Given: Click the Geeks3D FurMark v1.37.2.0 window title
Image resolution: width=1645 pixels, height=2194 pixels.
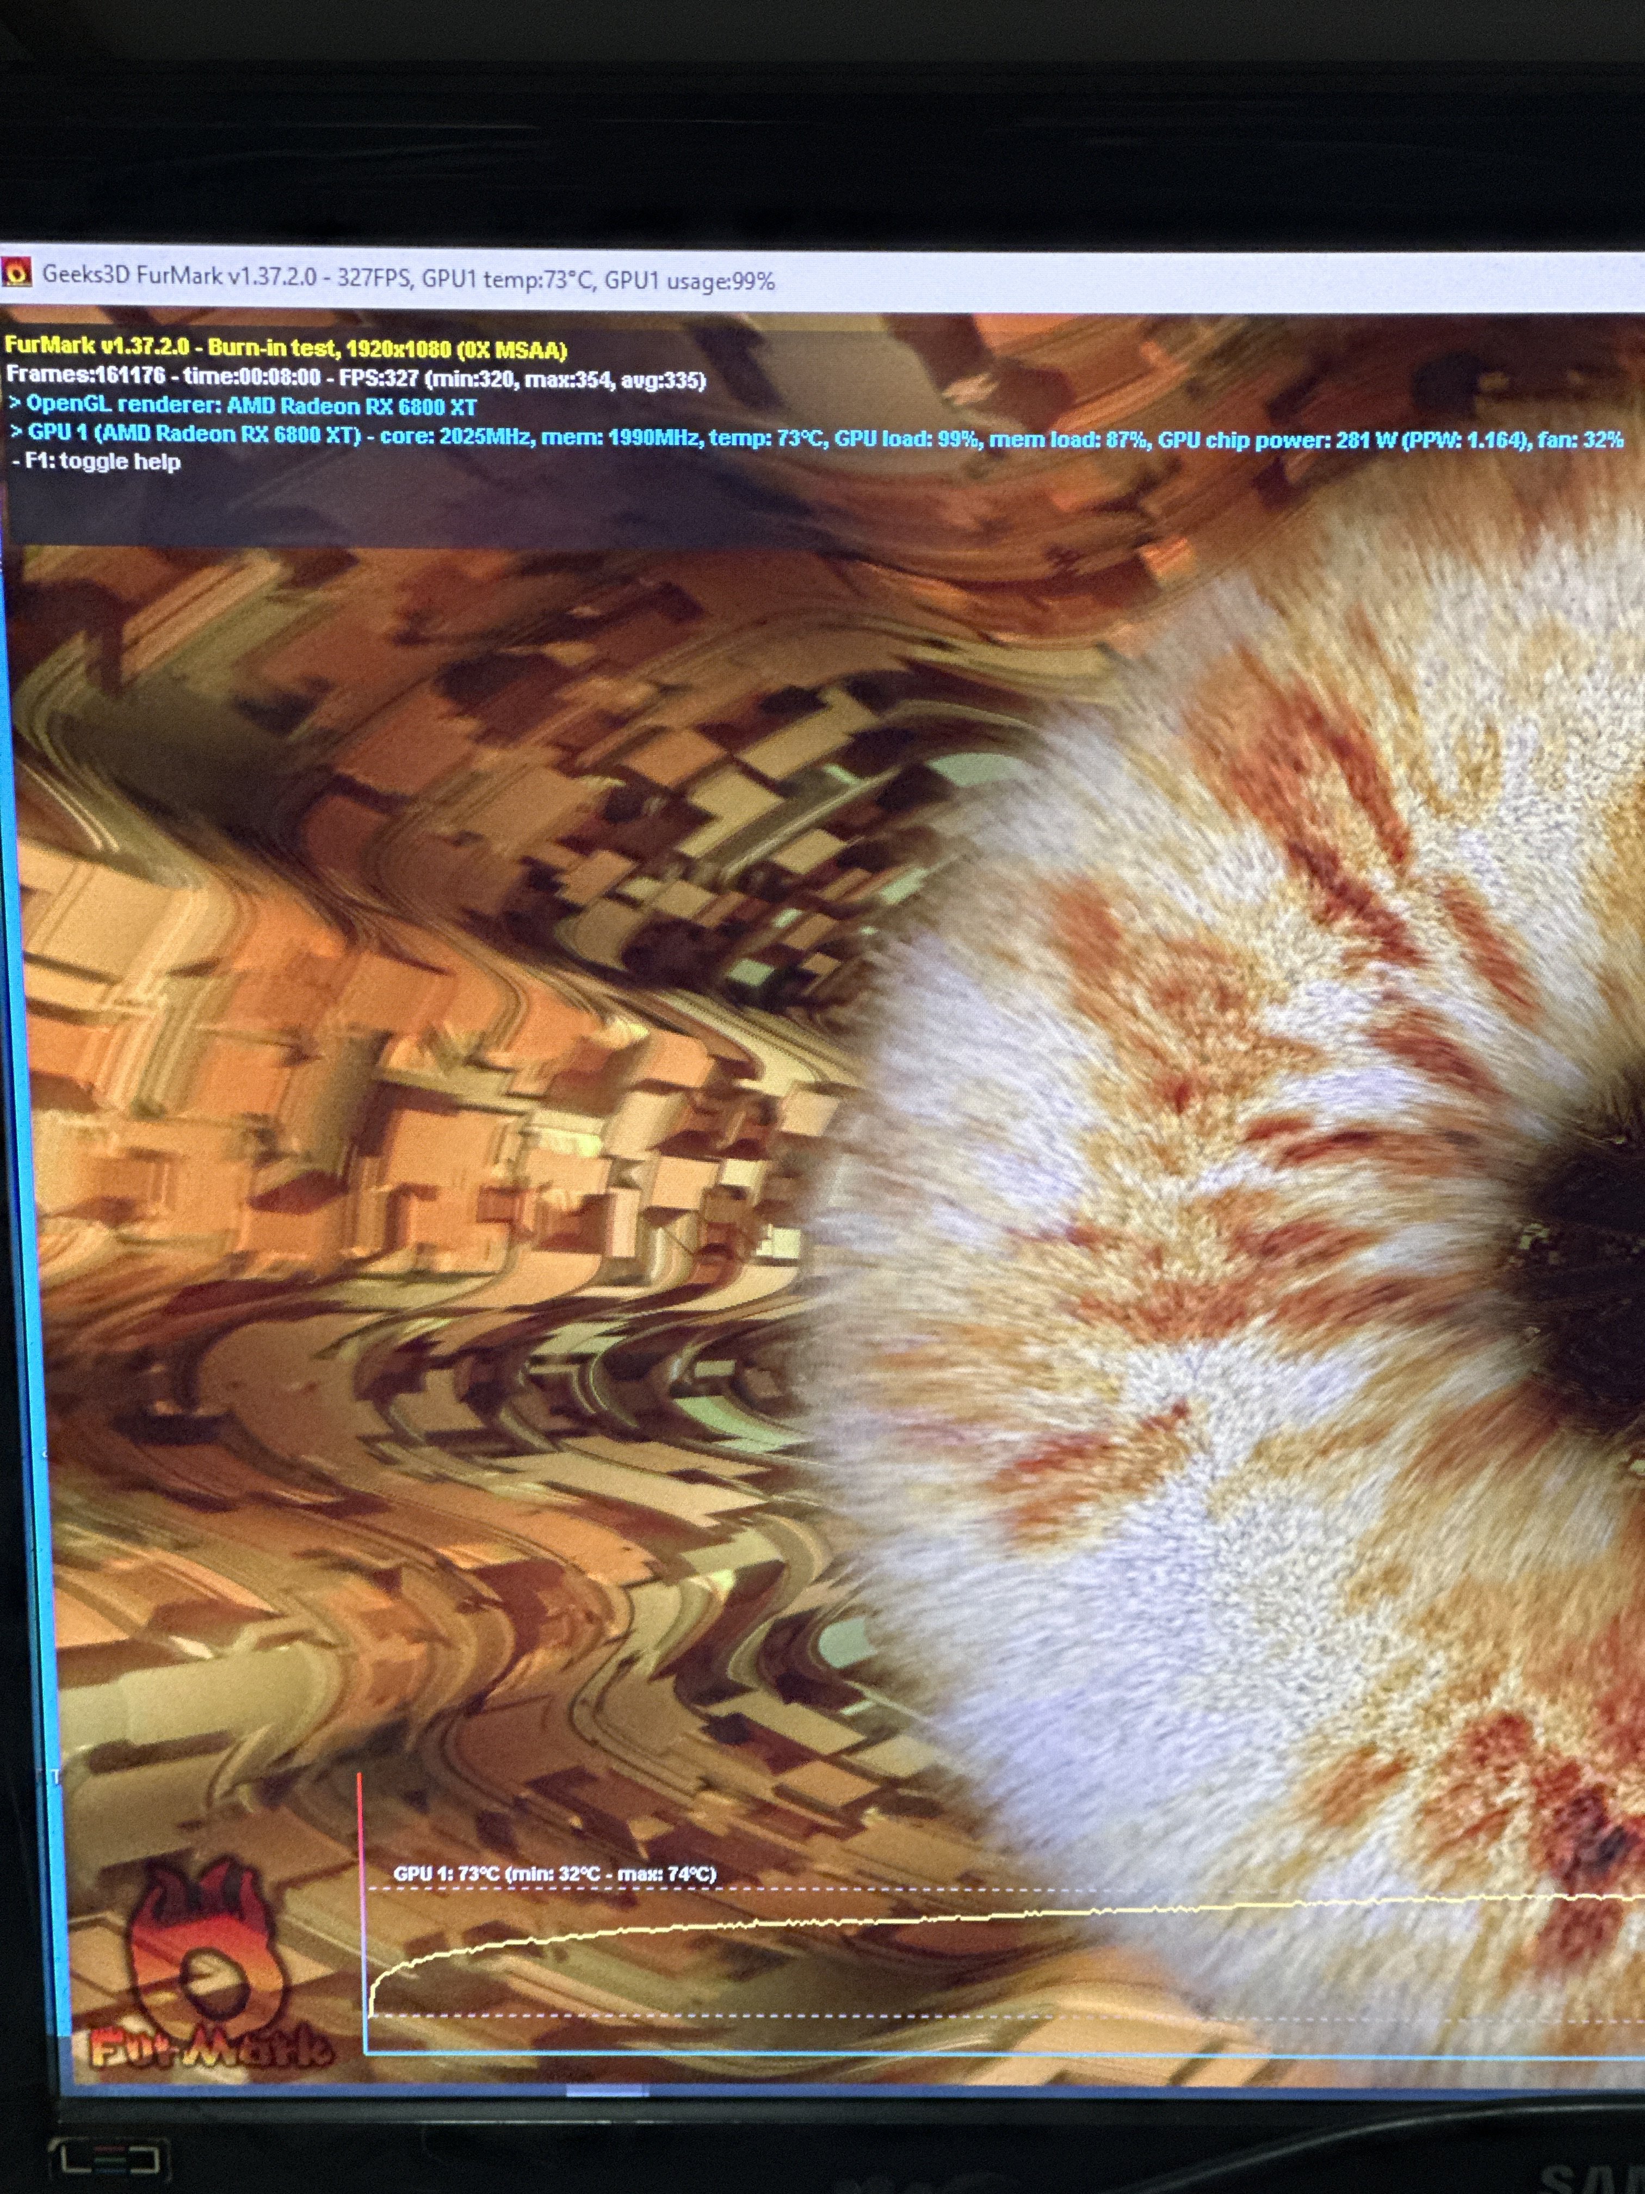Looking at the screenshot, I should [409, 278].
